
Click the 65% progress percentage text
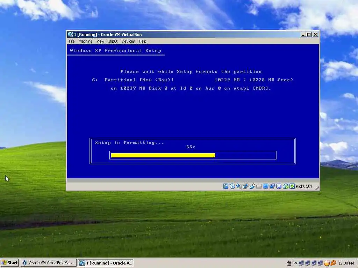[191, 147]
